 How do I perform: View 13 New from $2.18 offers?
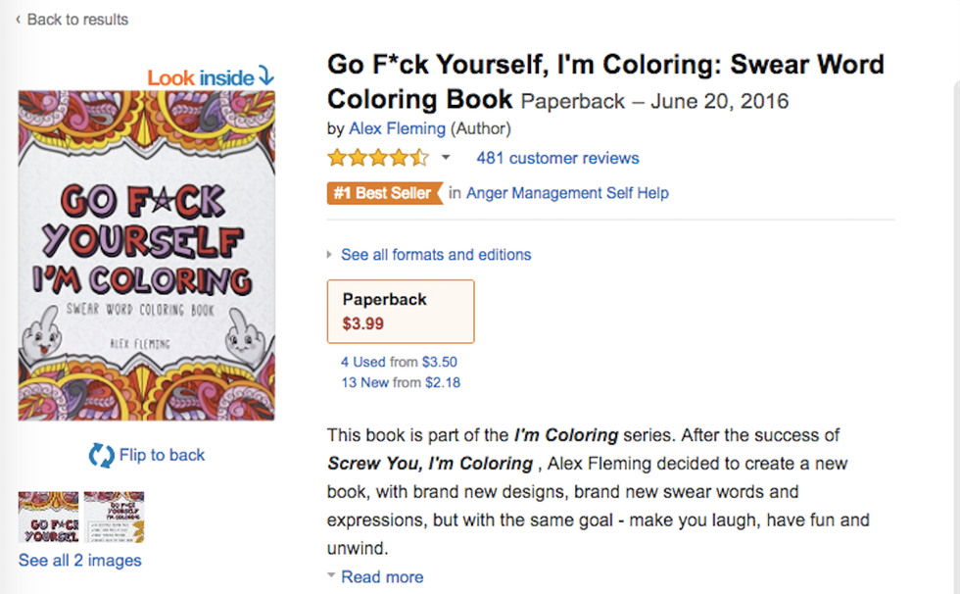click(x=401, y=382)
